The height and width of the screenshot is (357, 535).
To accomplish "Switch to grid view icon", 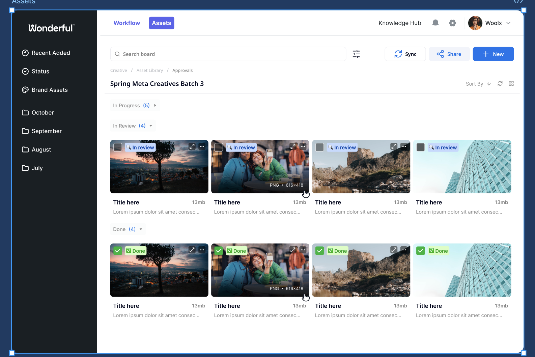I will click(511, 84).
